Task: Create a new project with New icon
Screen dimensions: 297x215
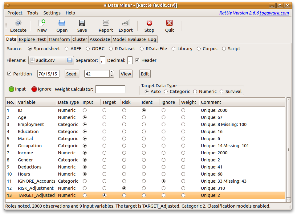Action: click(x=42, y=23)
